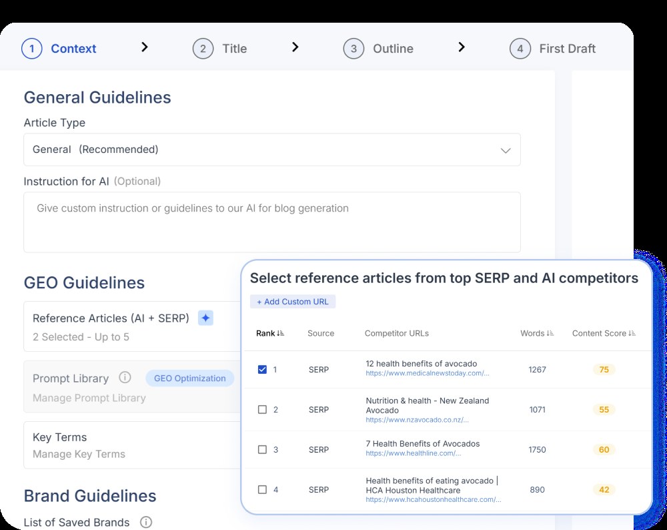Viewport: 667px width, 530px height.
Task: Click the Competitor URLs column header
Action: tap(396, 333)
